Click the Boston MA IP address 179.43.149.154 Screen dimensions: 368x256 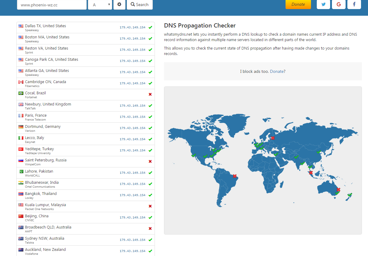tap(132, 39)
